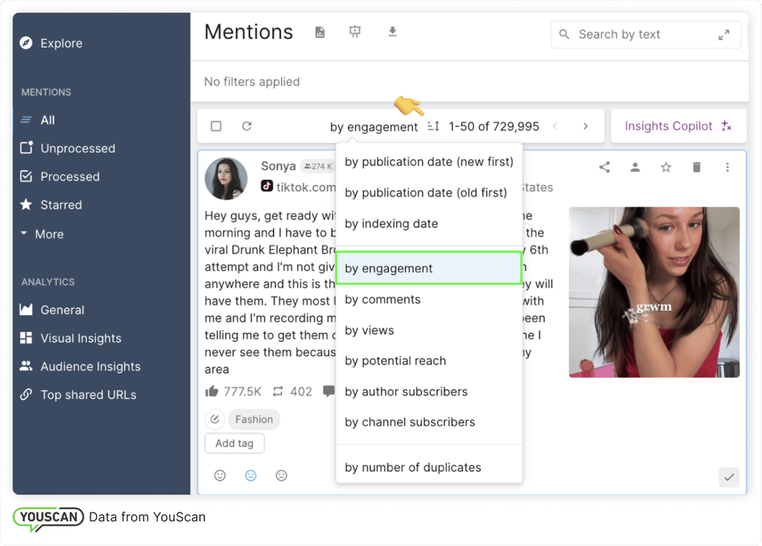Star Sonya's mention
Viewport: 762px width, 546px height.
pyautogui.click(x=666, y=167)
